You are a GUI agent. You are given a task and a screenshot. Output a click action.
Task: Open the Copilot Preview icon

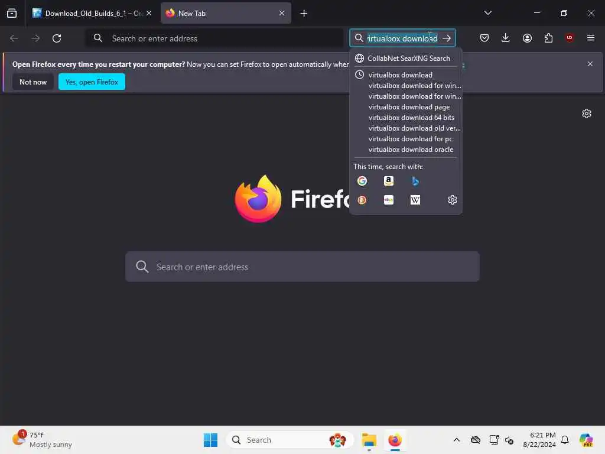click(586, 440)
